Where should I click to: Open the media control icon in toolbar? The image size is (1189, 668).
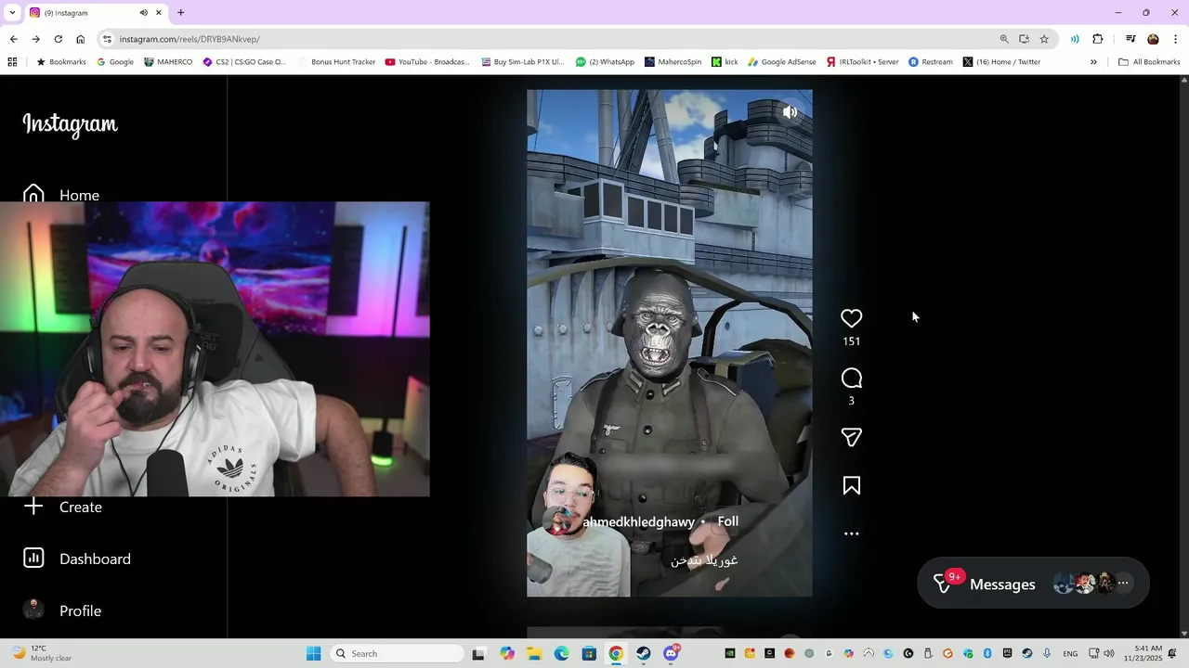(1130, 39)
